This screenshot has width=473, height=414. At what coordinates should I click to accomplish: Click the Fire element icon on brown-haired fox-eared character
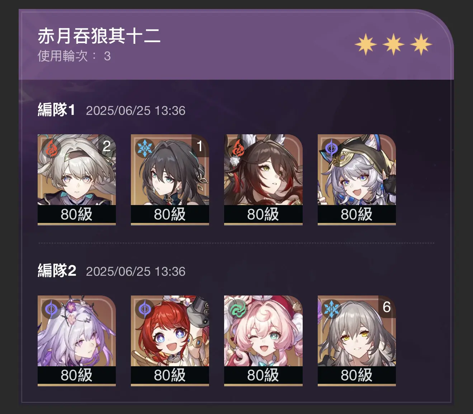pos(238,148)
